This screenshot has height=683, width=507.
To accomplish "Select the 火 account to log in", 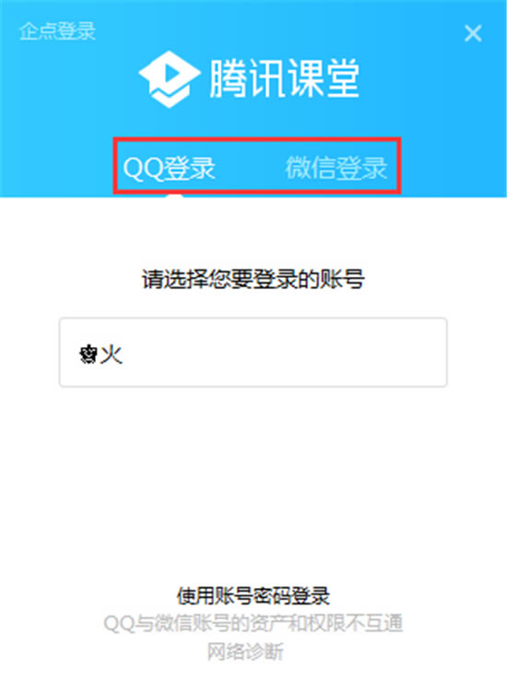I will pyautogui.click(x=253, y=352).
